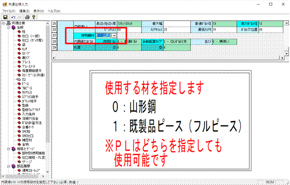Open the 表示(V) menu
The width and height of the screenshot is (290, 185).
click(39, 11)
